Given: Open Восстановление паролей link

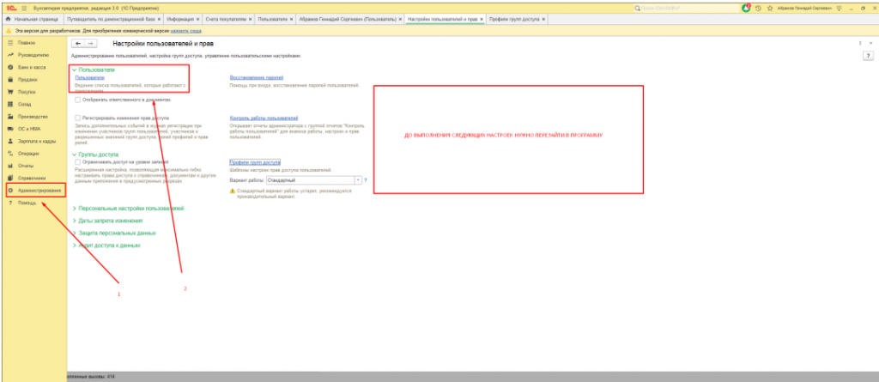Looking at the screenshot, I should [257, 78].
